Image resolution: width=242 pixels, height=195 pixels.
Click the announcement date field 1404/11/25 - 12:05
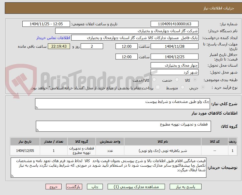[46, 24]
